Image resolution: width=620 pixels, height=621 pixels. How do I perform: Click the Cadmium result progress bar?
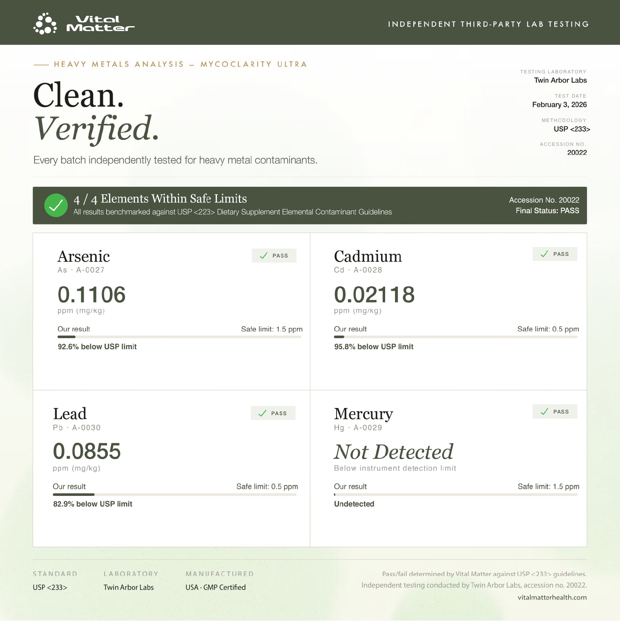click(455, 337)
